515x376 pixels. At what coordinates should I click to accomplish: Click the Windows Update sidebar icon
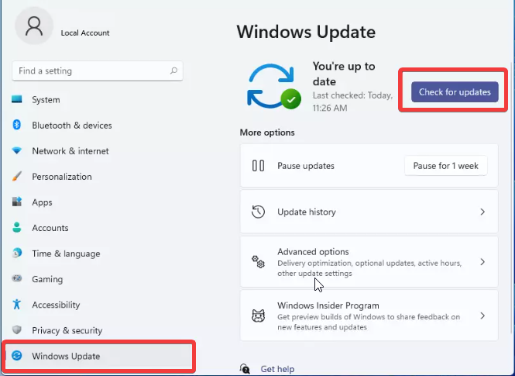coord(17,355)
